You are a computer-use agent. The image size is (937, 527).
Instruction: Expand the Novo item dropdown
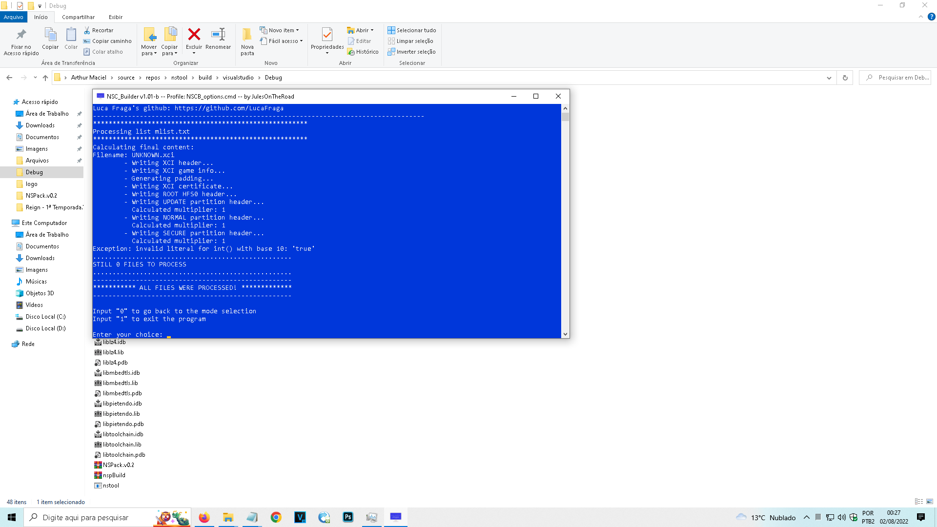[x=279, y=30]
